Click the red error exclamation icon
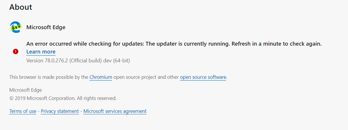 tap(16, 52)
